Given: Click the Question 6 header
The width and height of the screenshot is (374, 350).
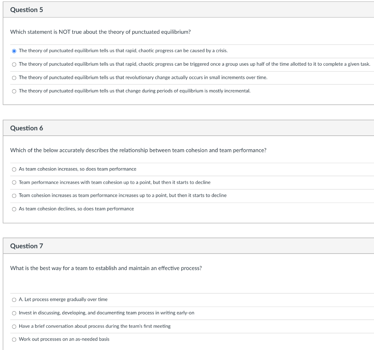Looking at the screenshot, I should 27,128.
